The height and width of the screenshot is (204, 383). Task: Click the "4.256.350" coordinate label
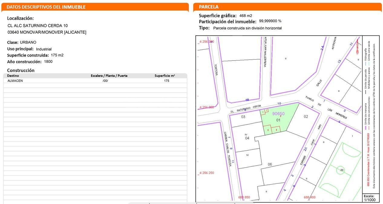pos(206,41)
